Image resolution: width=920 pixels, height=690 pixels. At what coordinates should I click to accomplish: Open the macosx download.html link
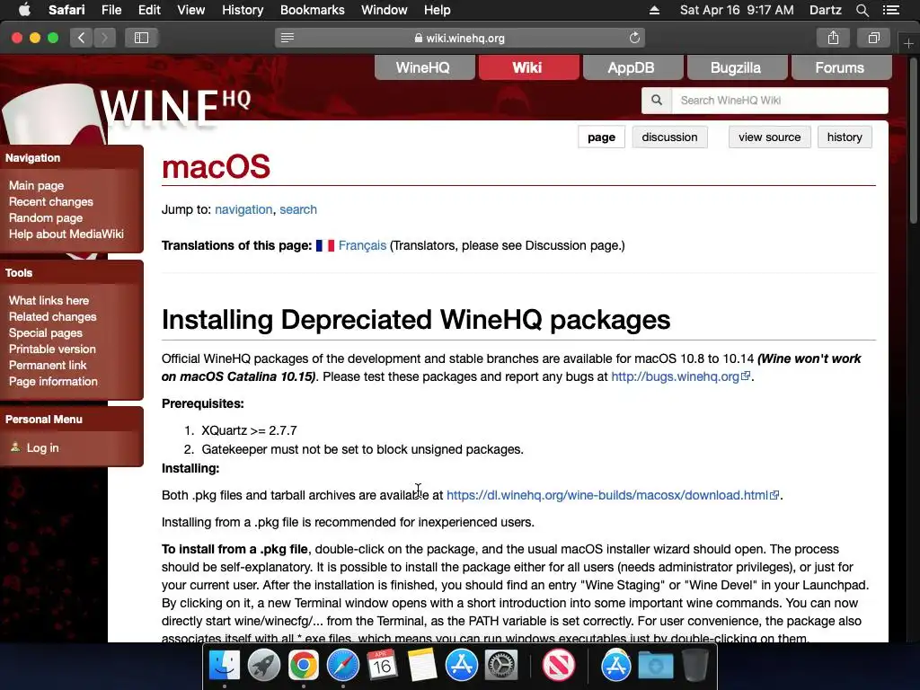(613, 495)
